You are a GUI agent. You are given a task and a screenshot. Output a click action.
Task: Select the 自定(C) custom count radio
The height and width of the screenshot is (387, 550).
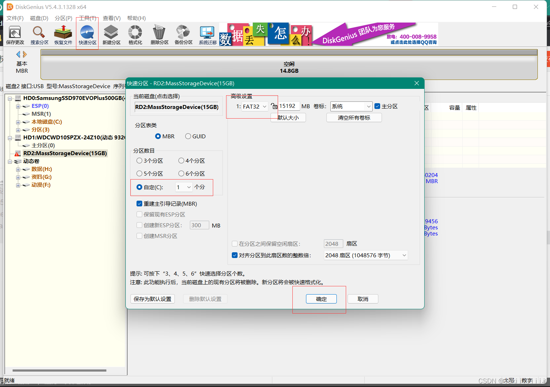(x=139, y=187)
